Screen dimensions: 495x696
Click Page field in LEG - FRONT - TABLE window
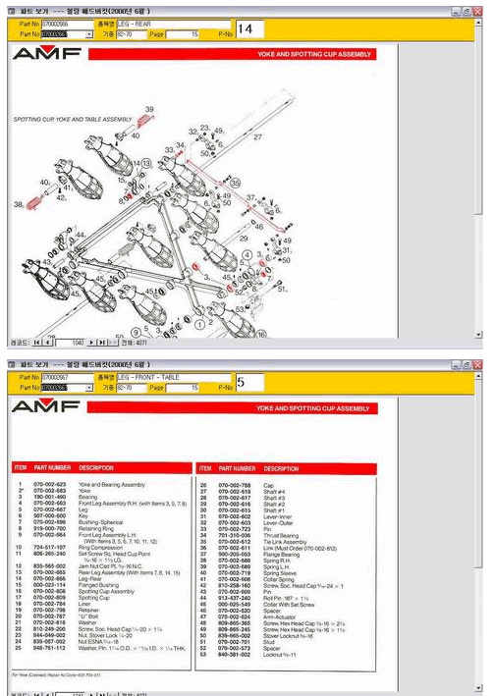(x=183, y=388)
